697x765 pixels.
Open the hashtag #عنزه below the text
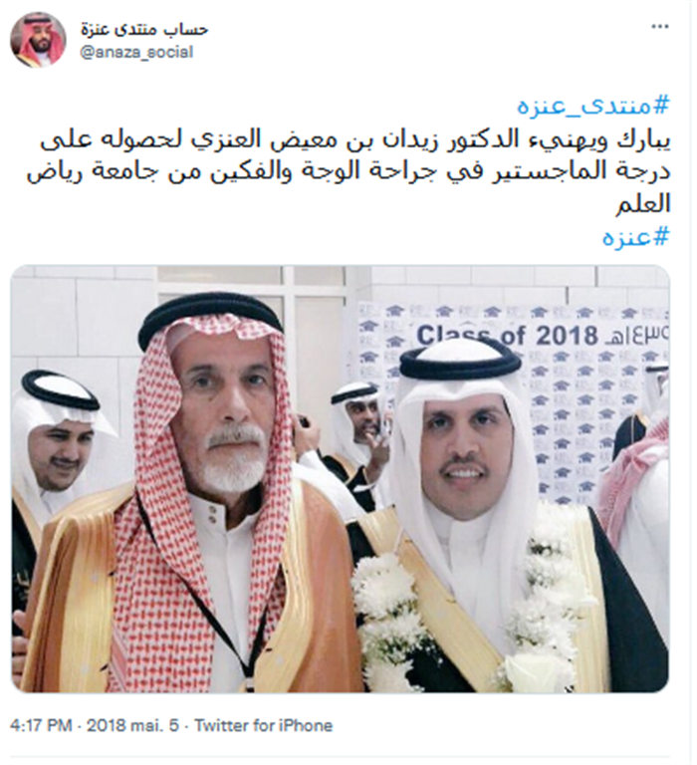tap(635, 237)
